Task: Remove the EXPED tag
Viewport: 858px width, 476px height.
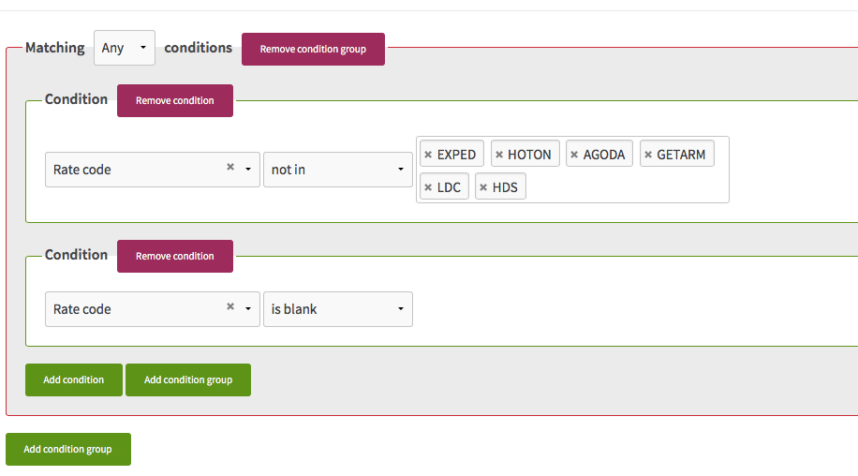Action: tap(428, 155)
